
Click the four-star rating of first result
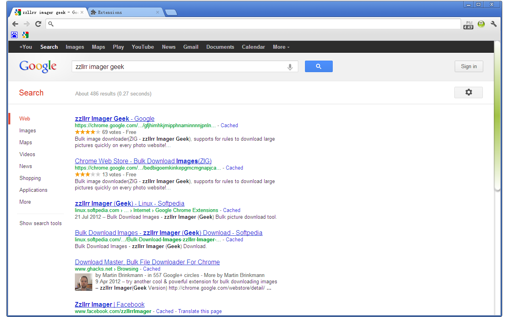(x=88, y=132)
